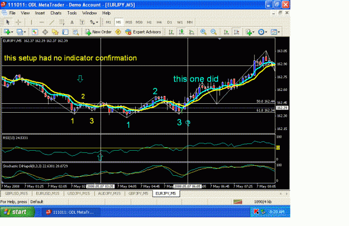The height and width of the screenshot is (226, 349).
Task: Switch to the EURUSD,M15 chart tab
Action: 47,194
